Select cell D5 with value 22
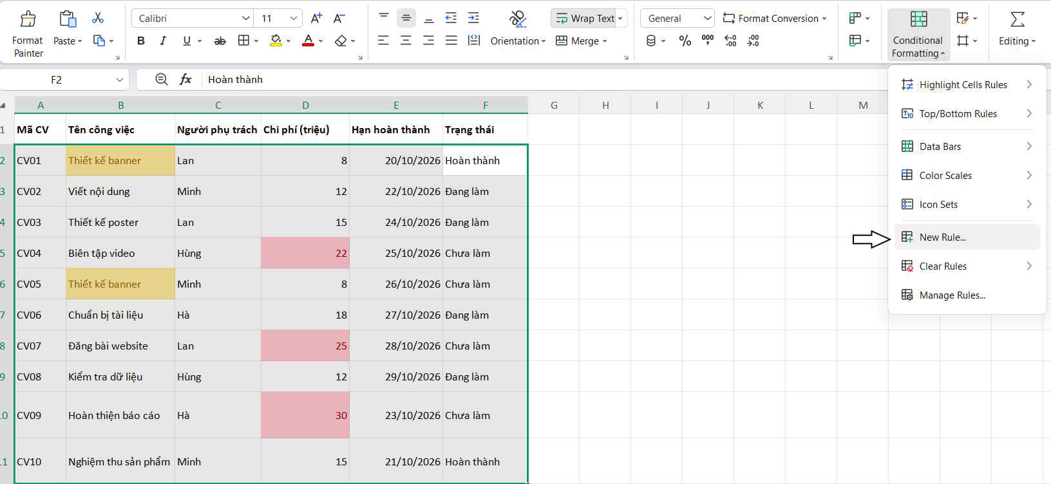This screenshot has width=1051, height=484. (305, 253)
